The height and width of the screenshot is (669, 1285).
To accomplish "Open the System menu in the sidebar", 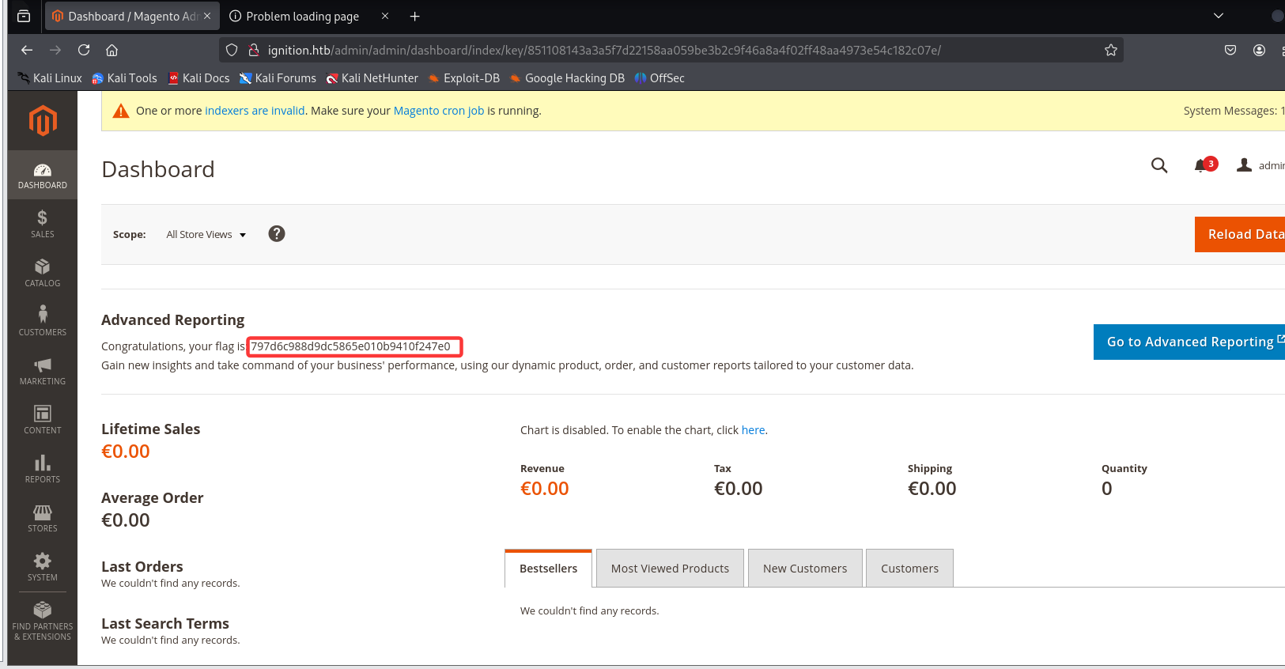I will [43, 568].
